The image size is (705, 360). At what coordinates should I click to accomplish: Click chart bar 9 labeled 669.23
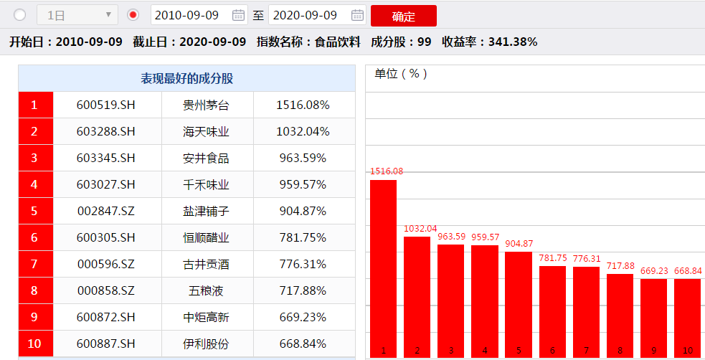coord(654,318)
